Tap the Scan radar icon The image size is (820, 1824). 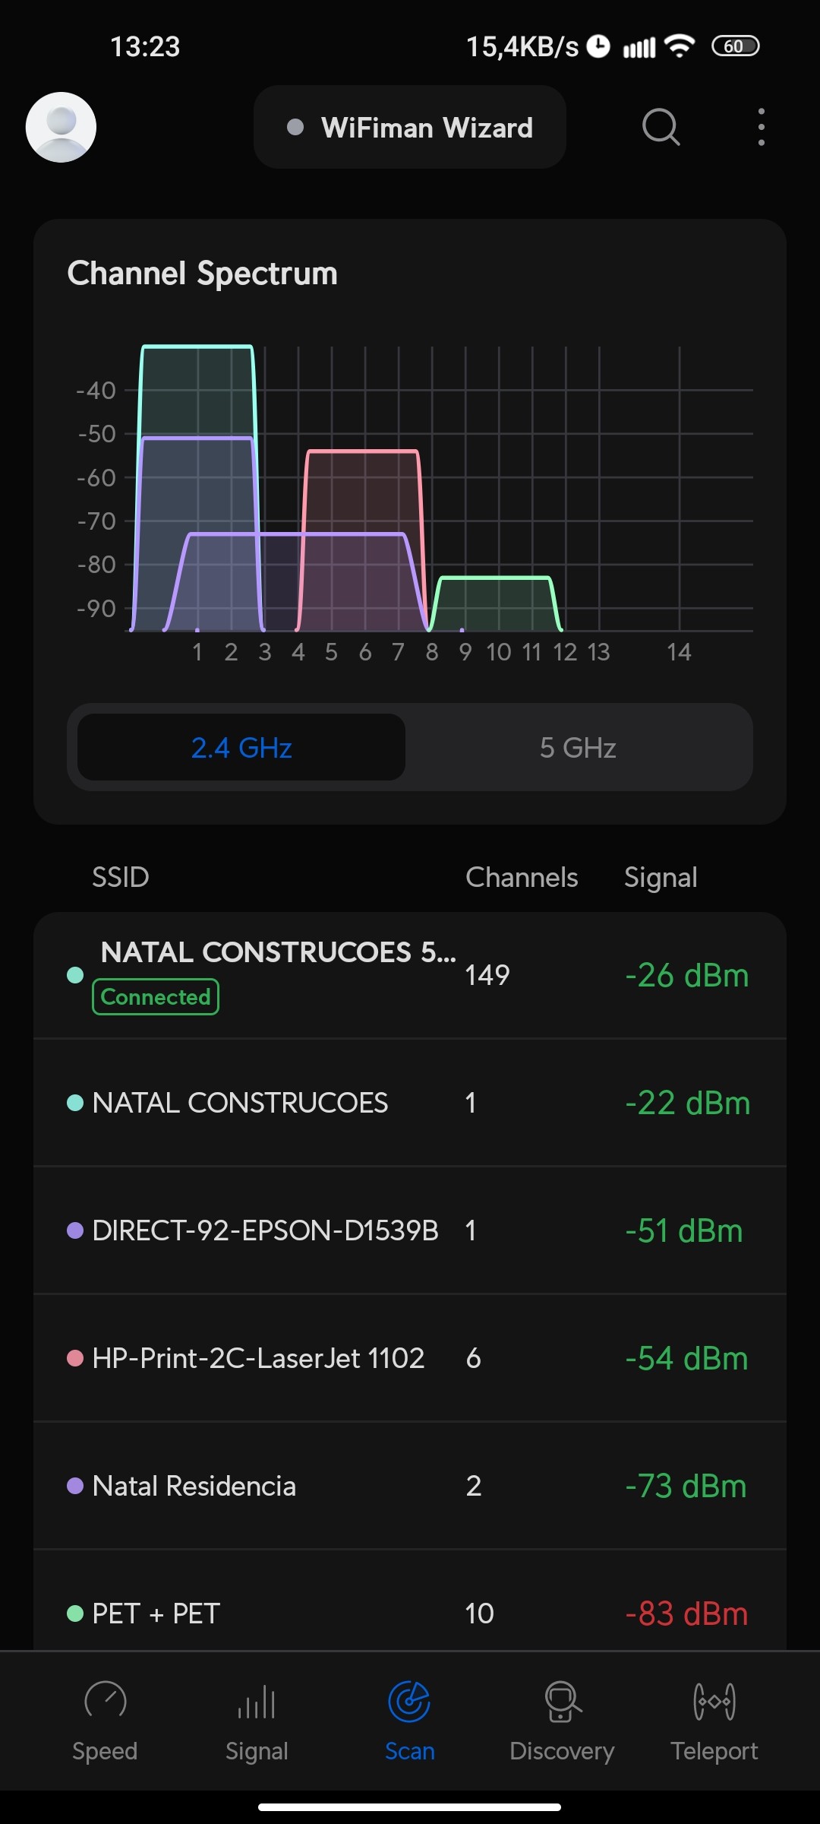409,1701
